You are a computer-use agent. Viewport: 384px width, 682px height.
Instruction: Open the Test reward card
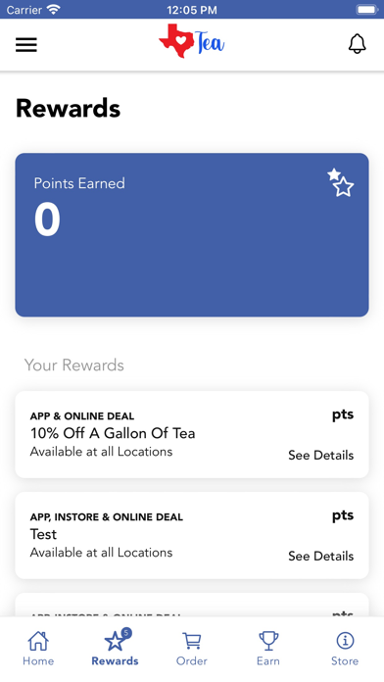pyautogui.click(x=192, y=535)
